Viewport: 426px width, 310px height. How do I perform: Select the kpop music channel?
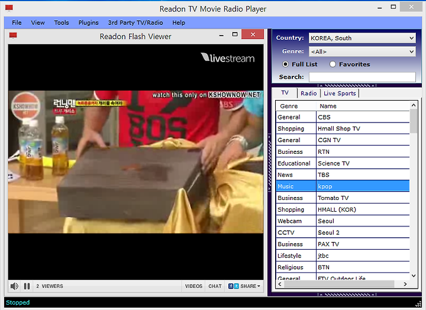click(343, 186)
